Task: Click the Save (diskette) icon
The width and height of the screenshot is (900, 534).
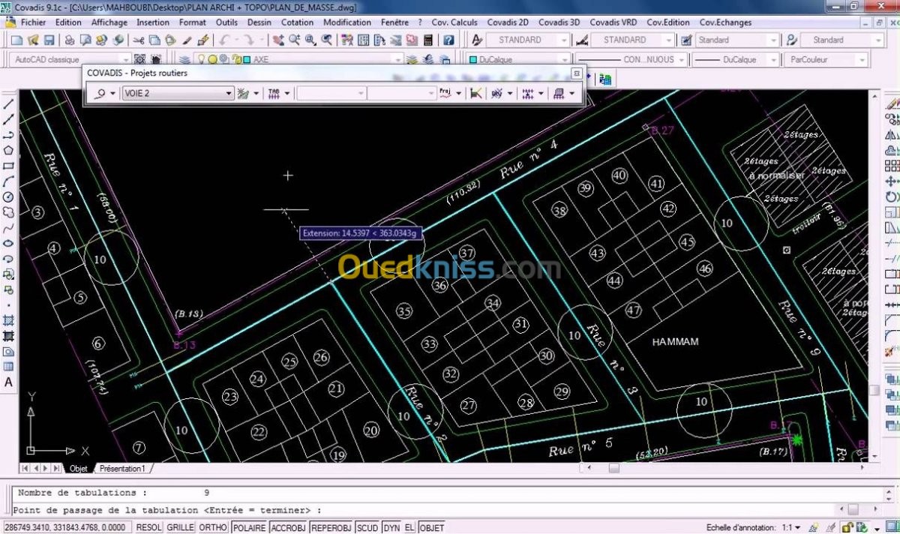Action: pyautogui.click(x=49, y=40)
